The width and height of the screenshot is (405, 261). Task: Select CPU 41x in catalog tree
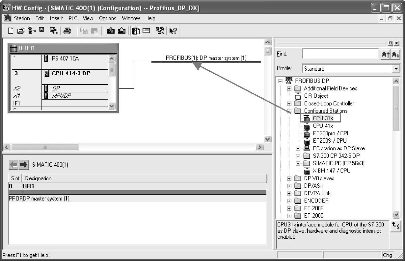point(323,126)
